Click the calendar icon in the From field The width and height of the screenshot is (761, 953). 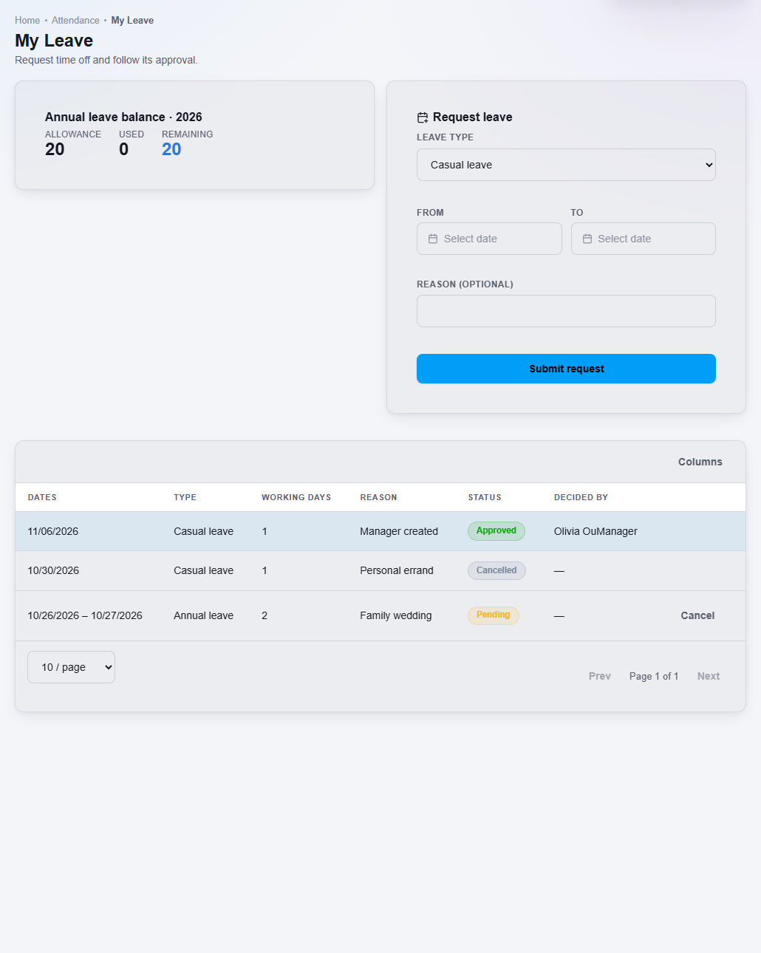point(433,239)
